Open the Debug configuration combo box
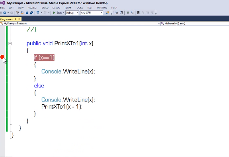Image resolution: width=229 pixels, height=157 pixels. (72, 13)
